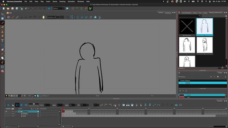Toggle the Drawing_1 layer enable checkbox
This screenshot has height=128, width=228.
click(13, 111)
